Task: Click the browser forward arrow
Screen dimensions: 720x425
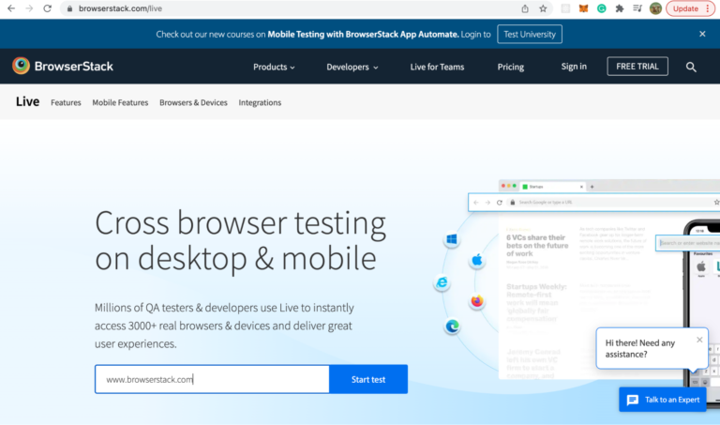Action: tap(29, 8)
